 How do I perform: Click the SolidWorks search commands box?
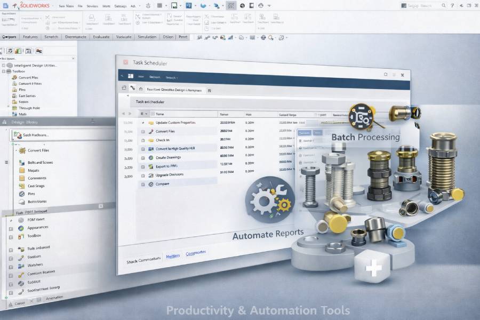click(x=424, y=5)
